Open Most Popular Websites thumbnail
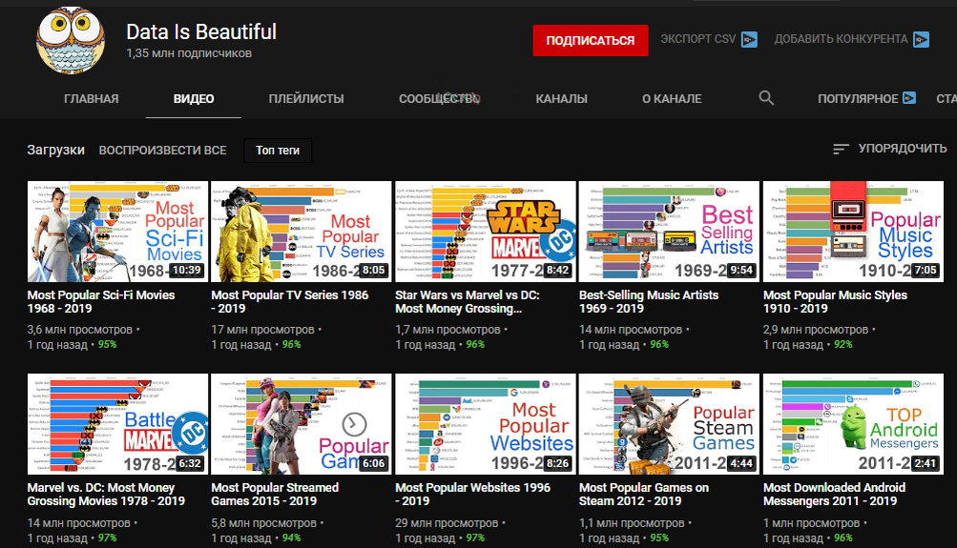The image size is (957, 548). [486, 424]
